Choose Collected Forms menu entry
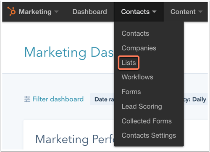The width and height of the screenshot is (210, 152). pos(147,121)
